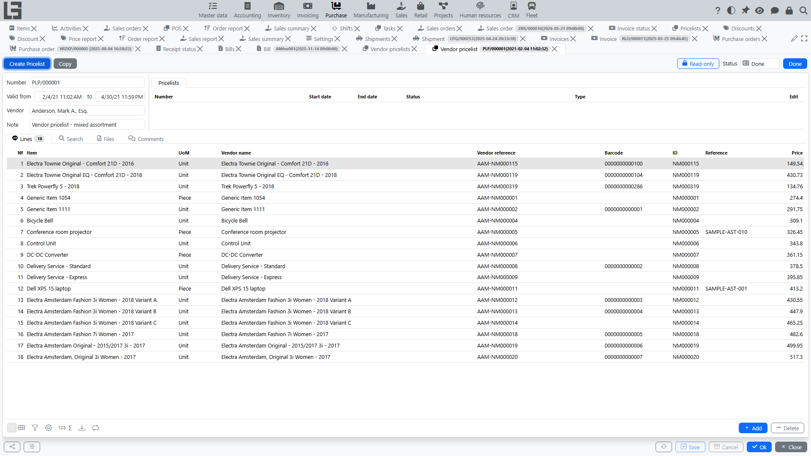Open the Fleet module
This screenshot has width=811, height=456.
tap(532, 10)
